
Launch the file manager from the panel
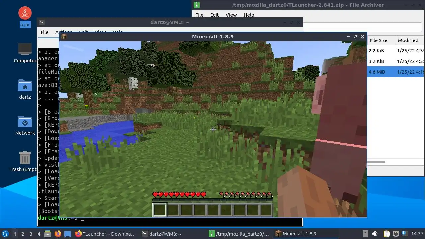(x=47, y=234)
